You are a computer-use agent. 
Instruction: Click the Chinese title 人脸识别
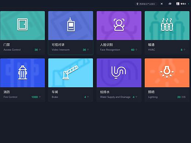[106, 45]
